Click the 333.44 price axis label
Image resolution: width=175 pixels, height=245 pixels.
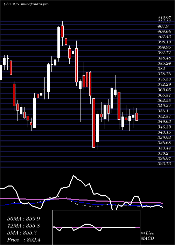[x=164, y=148]
